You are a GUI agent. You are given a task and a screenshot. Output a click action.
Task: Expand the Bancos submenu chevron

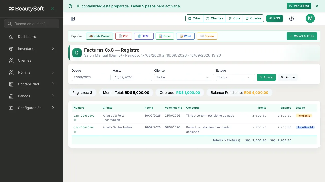[53, 96]
